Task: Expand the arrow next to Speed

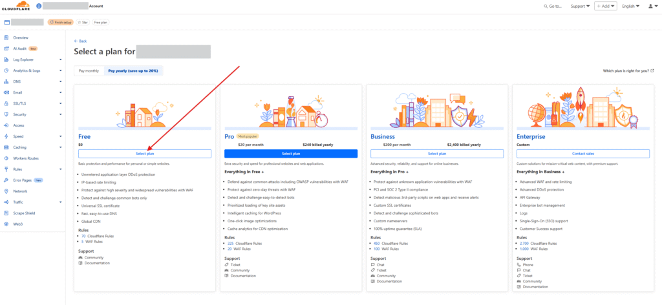Action: pyautogui.click(x=60, y=136)
